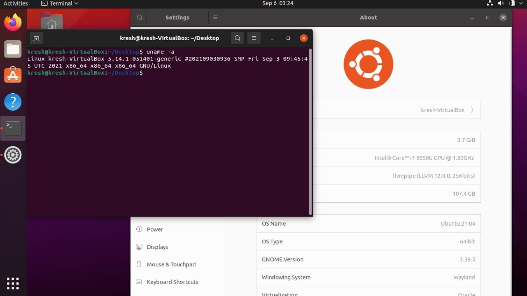Click the 107.4 GB disk capacity value
This screenshot has height=296, width=527.
point(464,194)
